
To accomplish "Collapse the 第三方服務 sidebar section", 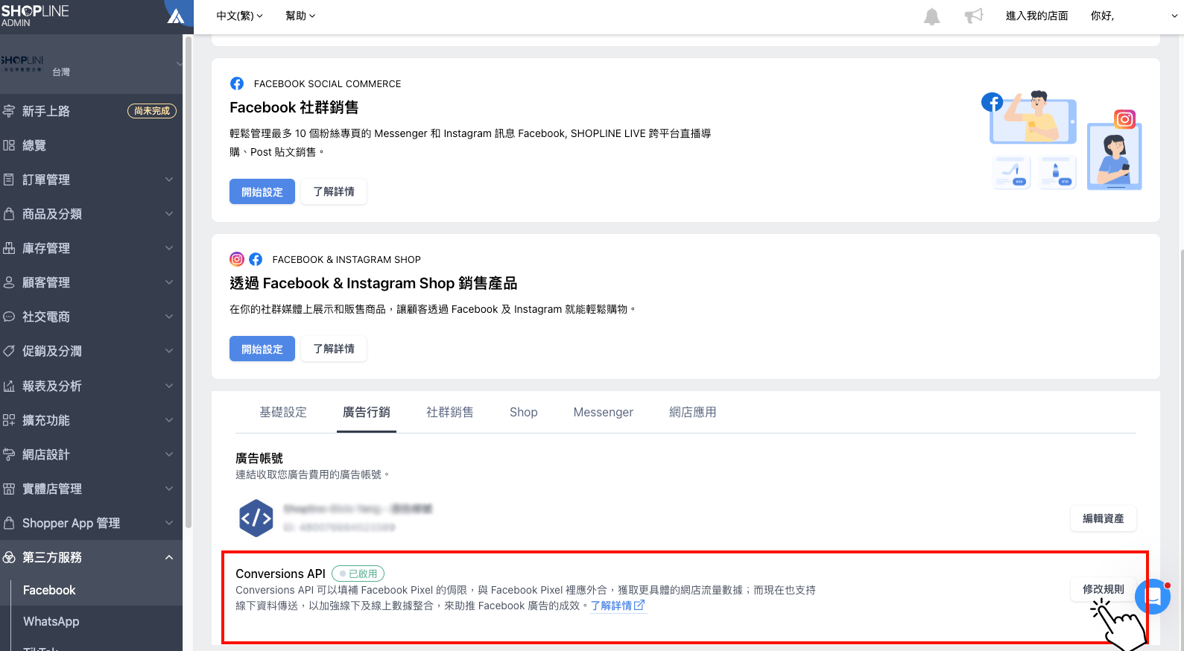I will click(169, 557).
